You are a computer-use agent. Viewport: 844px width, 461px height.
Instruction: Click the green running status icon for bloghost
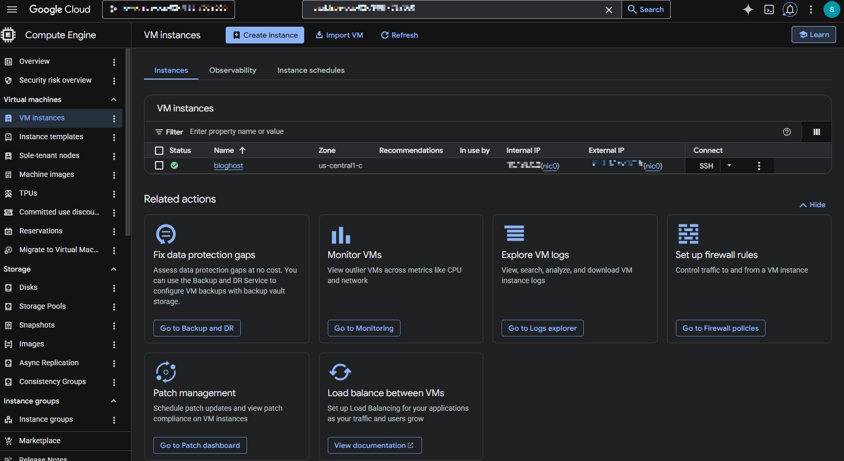click(x=174, y=165)
